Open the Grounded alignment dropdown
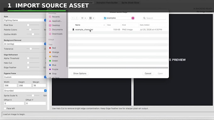Image resolution: width=214 pixels, height=120 pixels. click(25, 91)
